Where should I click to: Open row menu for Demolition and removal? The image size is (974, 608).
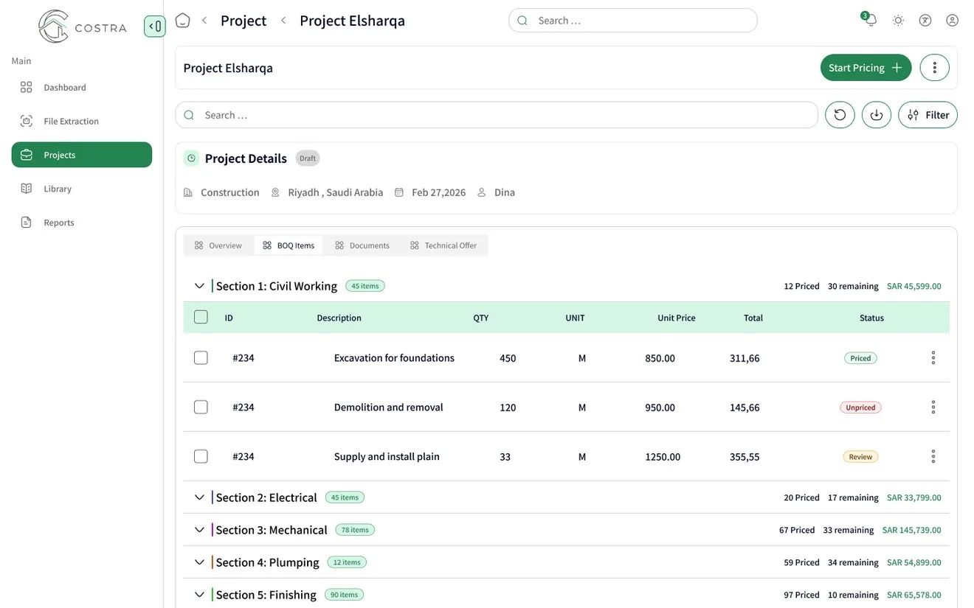point(933,407)
